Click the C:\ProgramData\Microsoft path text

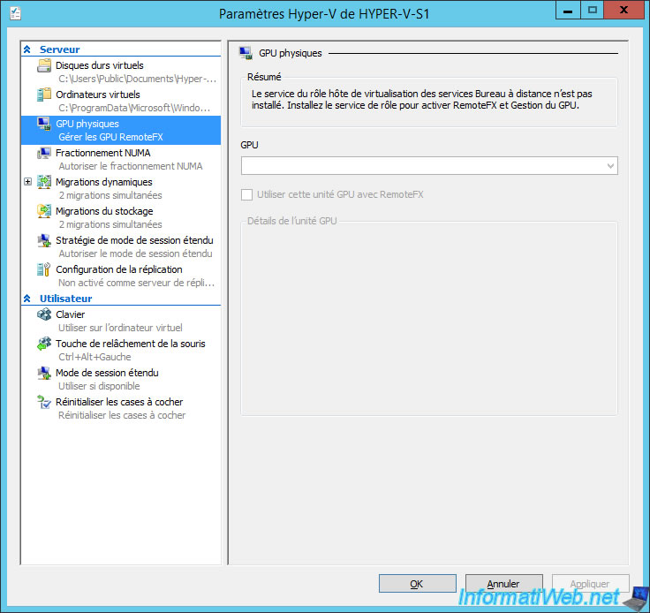134,108
